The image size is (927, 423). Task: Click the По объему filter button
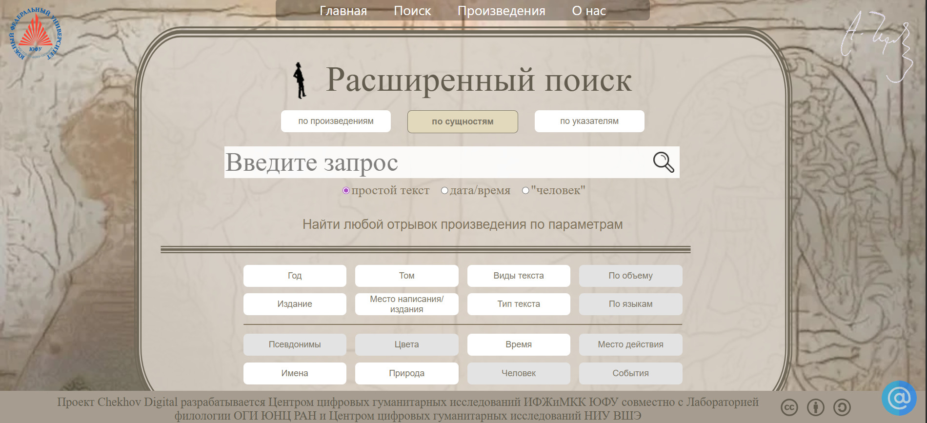click(631, 276)
